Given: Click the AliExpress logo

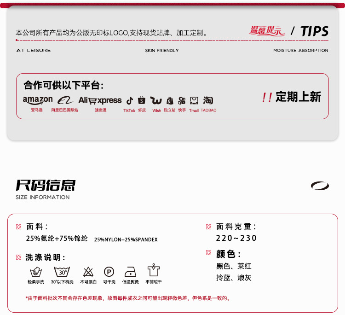Looking at the screenshot, I should (100, 100).
